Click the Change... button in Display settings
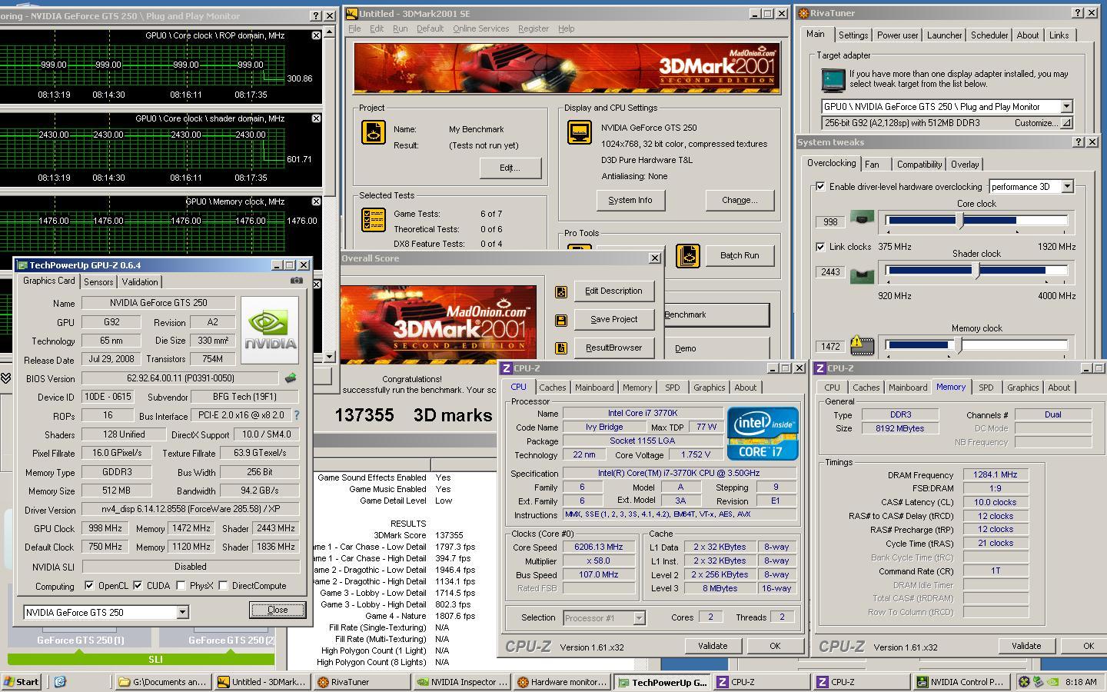 (x=740, y=200)
